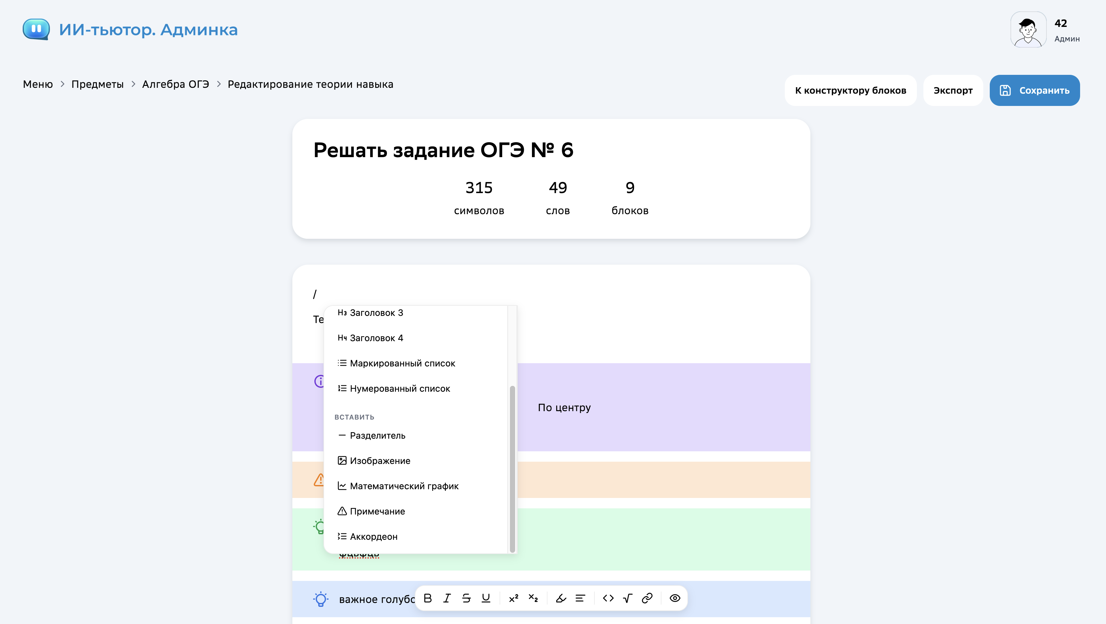
Task: Choose Аккордеон from the insert menu
Action: 374,536
